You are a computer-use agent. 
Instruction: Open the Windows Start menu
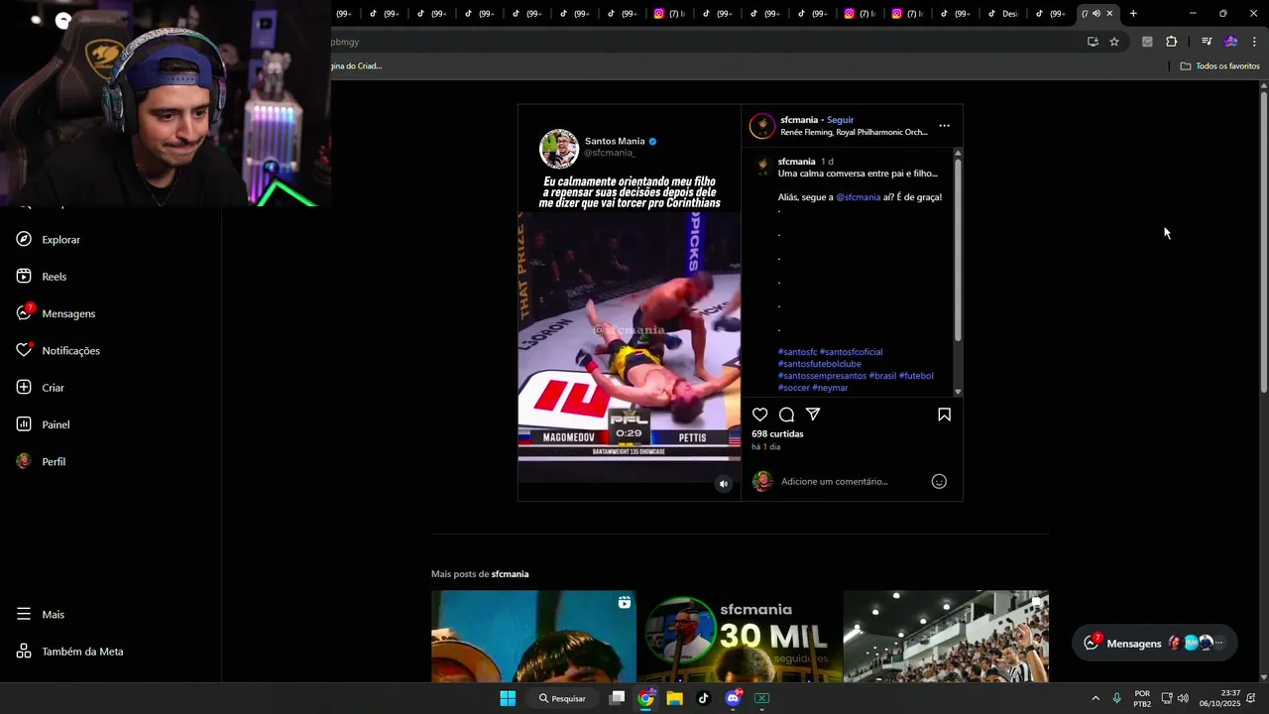[508, 698]
